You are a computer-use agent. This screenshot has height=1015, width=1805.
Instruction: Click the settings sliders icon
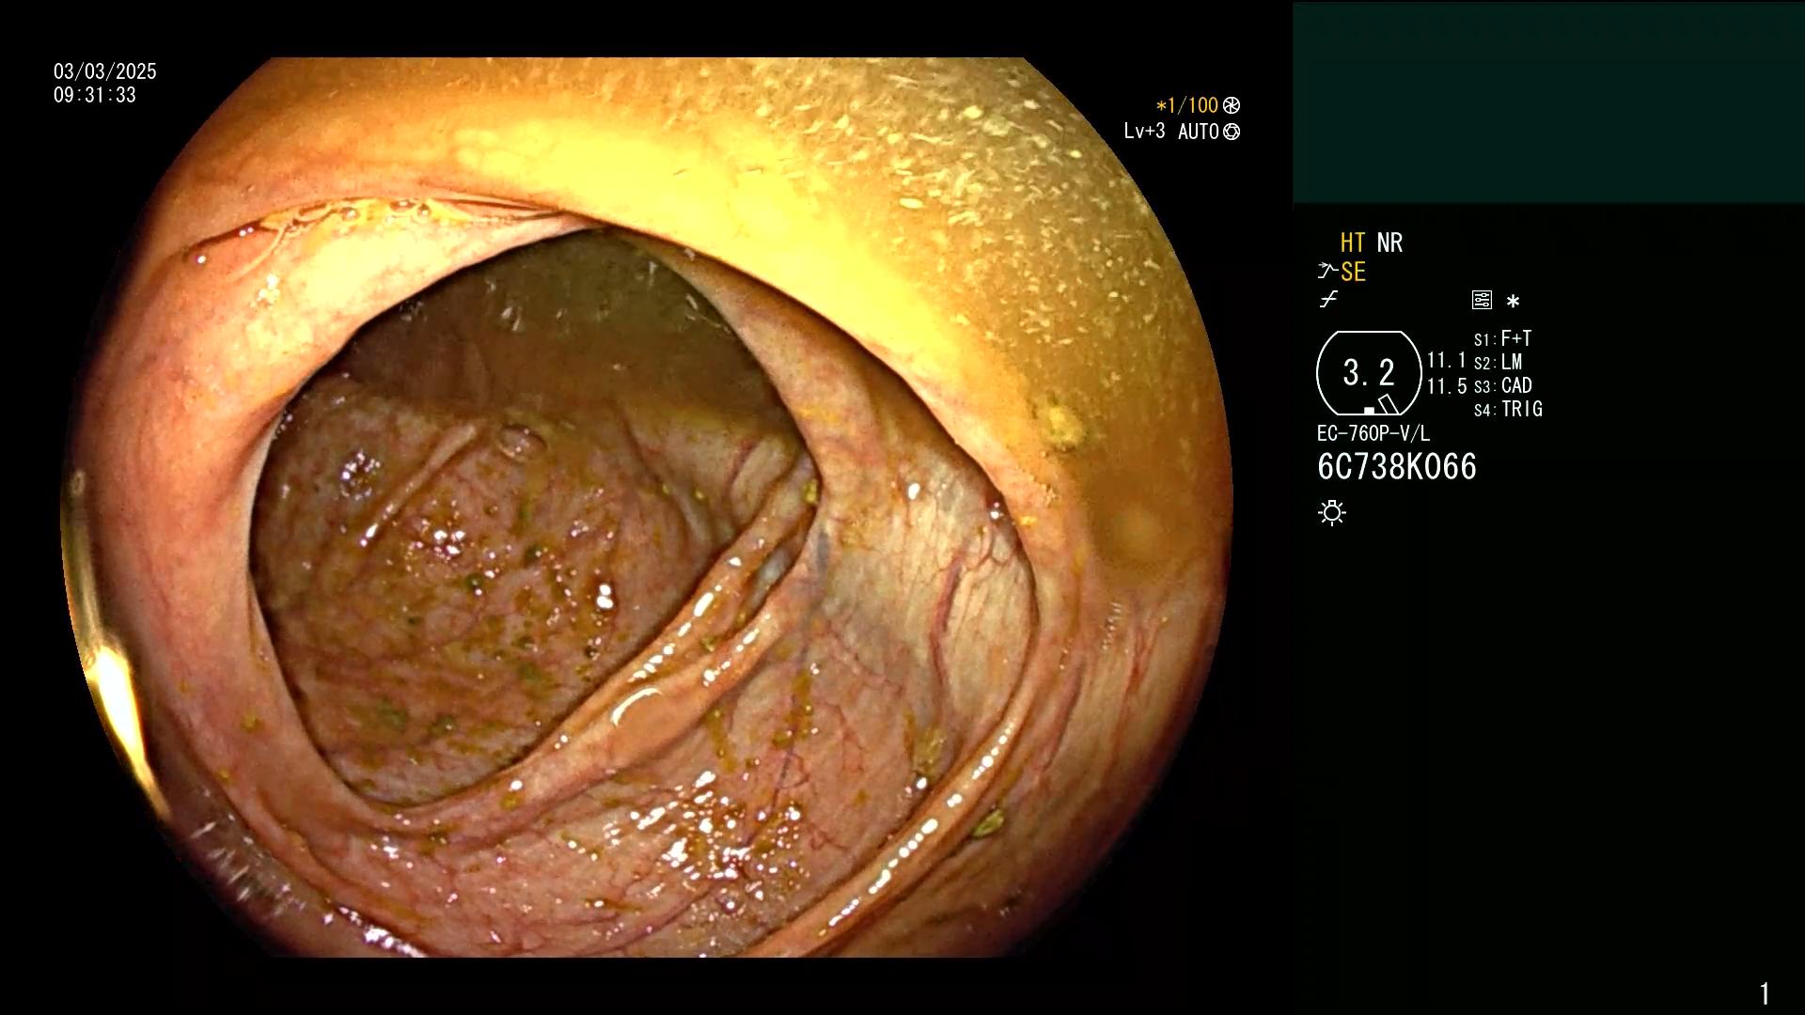click(x=1482, y=300)
